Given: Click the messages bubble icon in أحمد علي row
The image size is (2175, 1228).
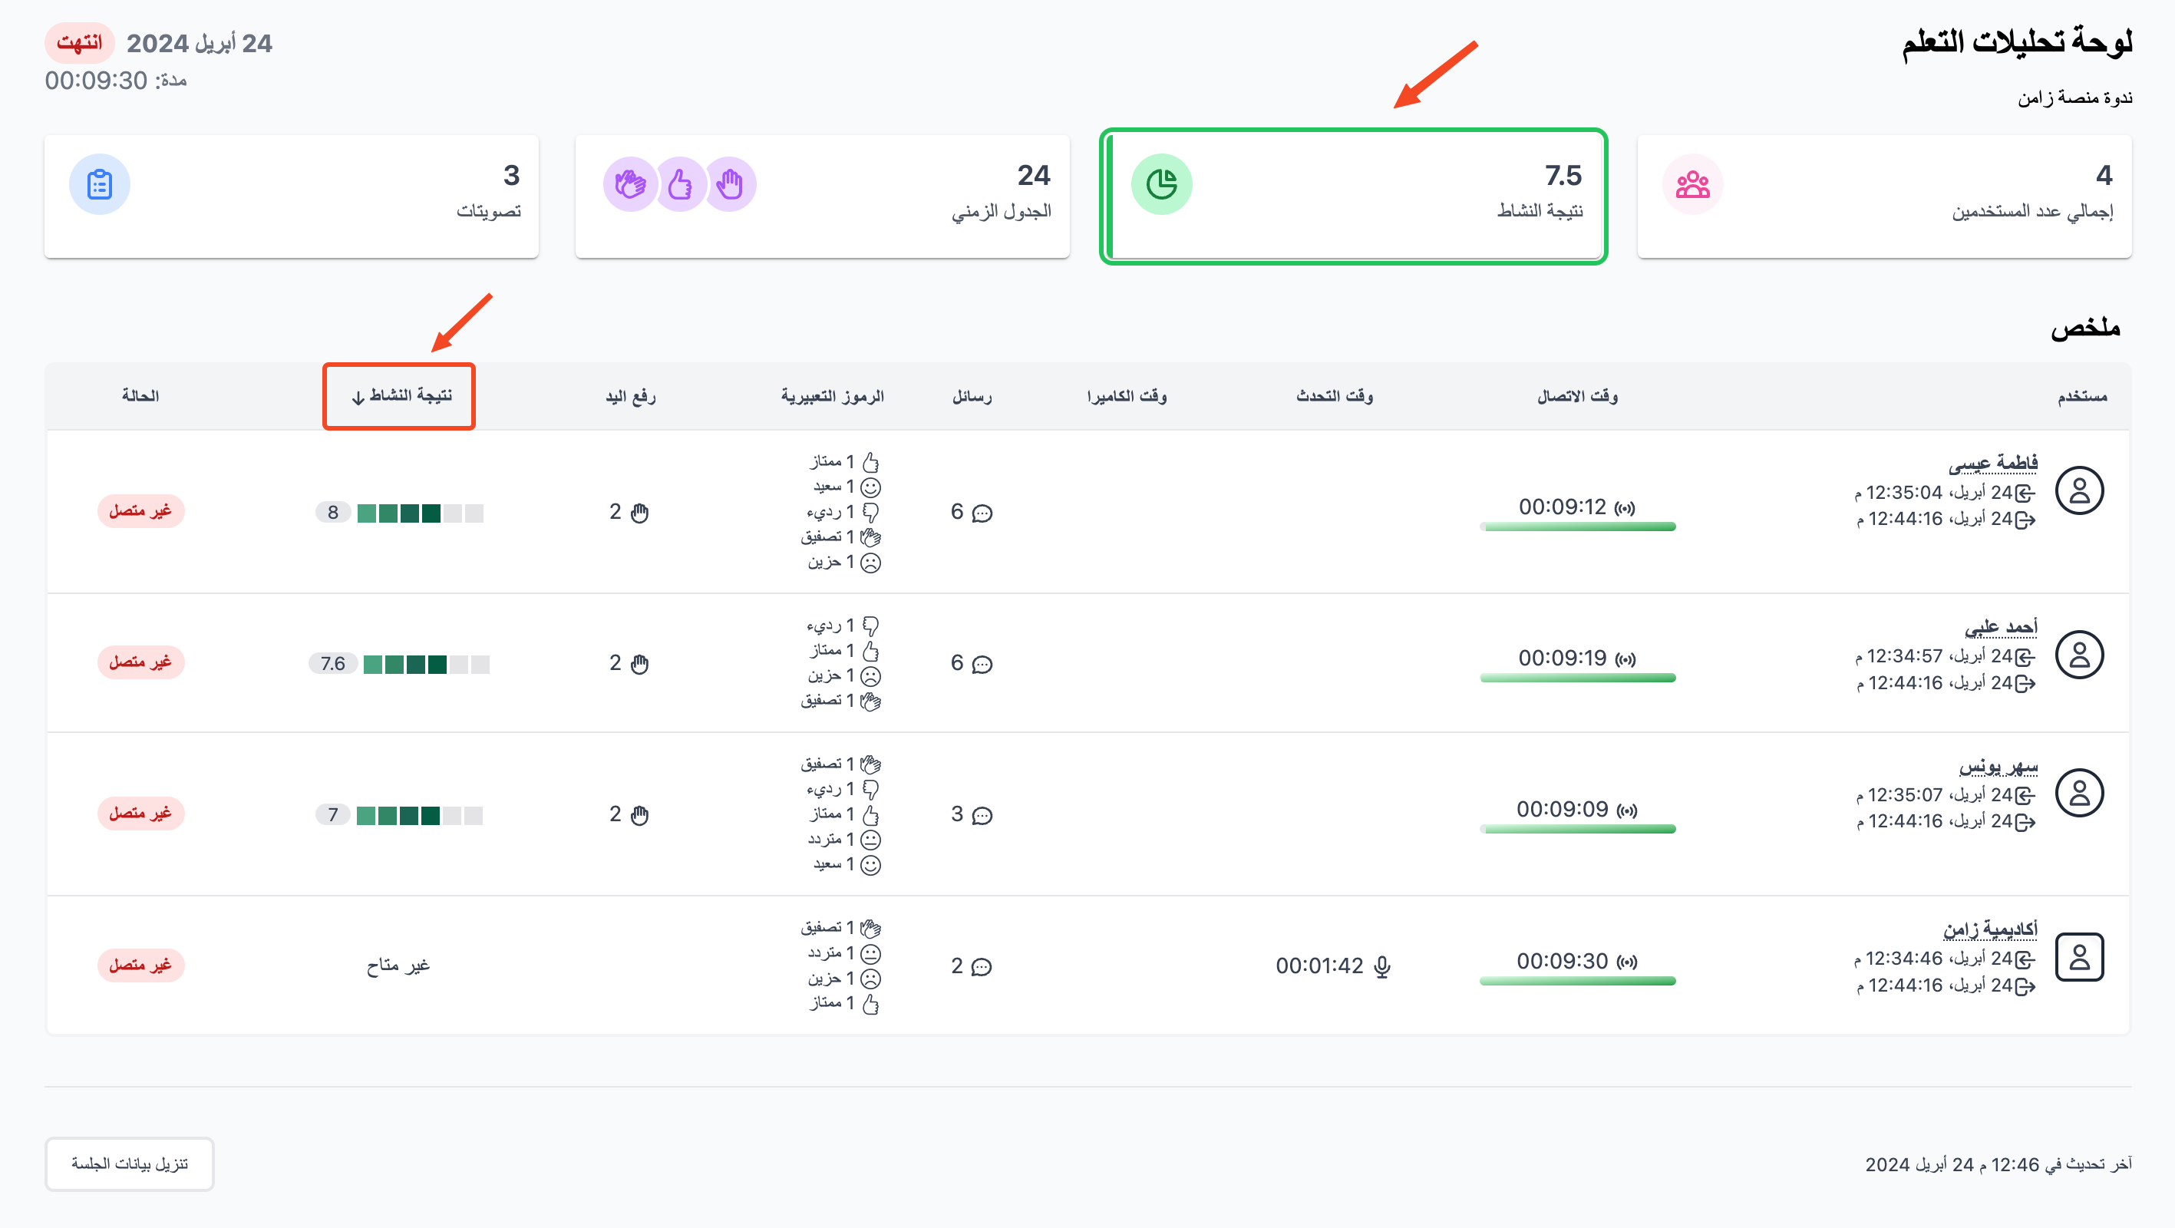Looking at the screenshot, I should tap(982, 664).
